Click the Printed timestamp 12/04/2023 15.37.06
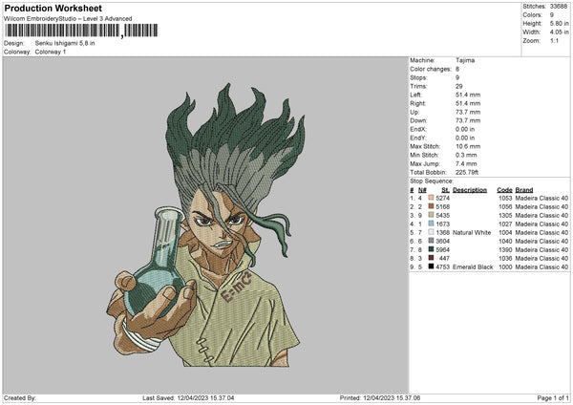The image size is (573, 405). point(392,397)
